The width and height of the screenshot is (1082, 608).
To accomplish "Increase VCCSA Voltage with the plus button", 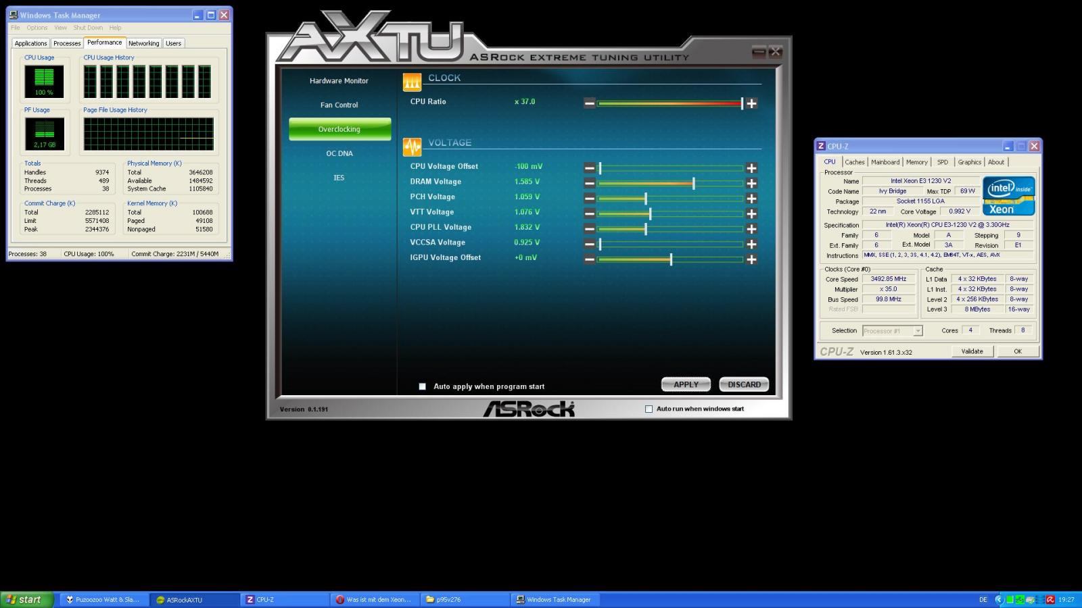I will [x=751, y=244].
